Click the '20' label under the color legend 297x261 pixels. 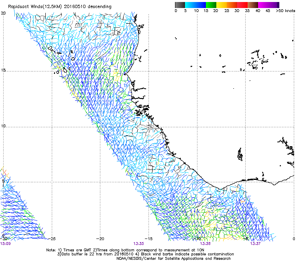(216, 11)
